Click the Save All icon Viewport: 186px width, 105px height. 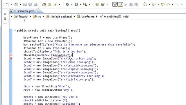pyautogui.click(x=30, y=4)
